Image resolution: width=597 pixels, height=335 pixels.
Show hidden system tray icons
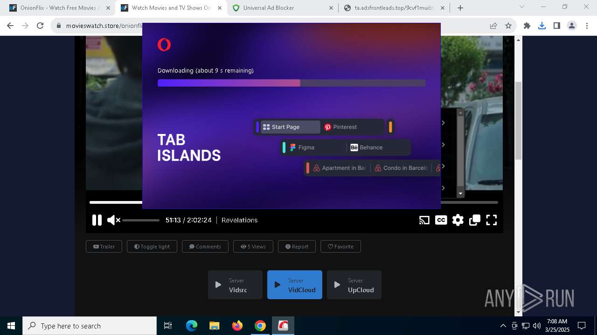(503, 326)
